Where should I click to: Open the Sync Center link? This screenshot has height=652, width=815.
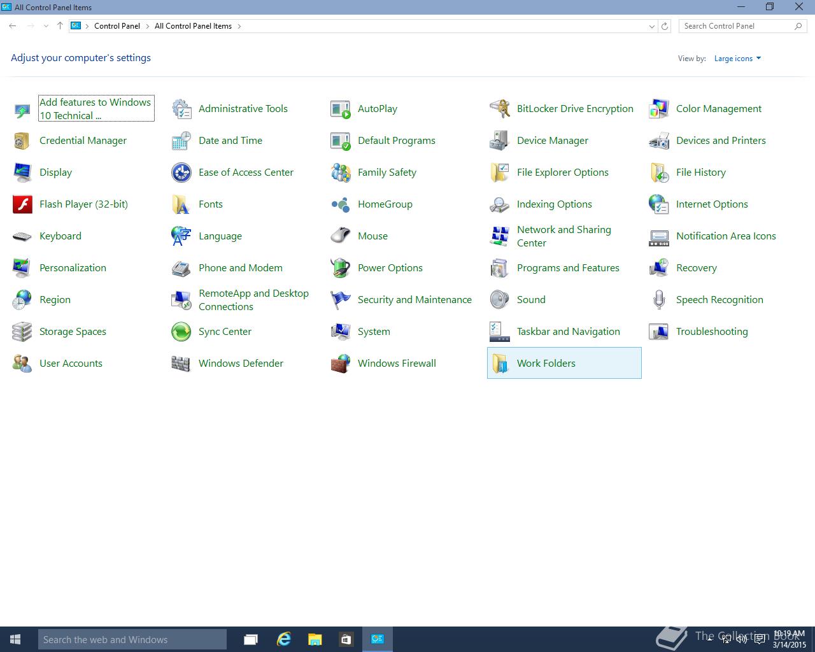[225, 332]
